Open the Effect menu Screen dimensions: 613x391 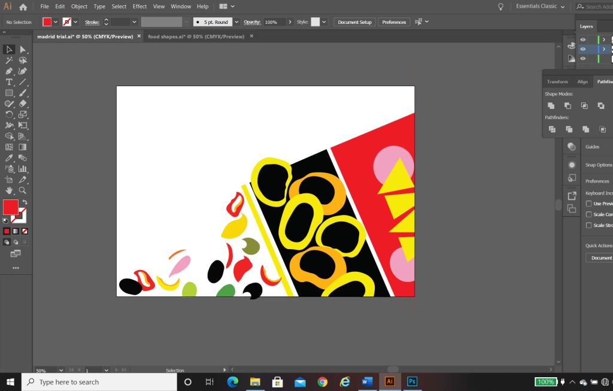[x=139, y=7]
